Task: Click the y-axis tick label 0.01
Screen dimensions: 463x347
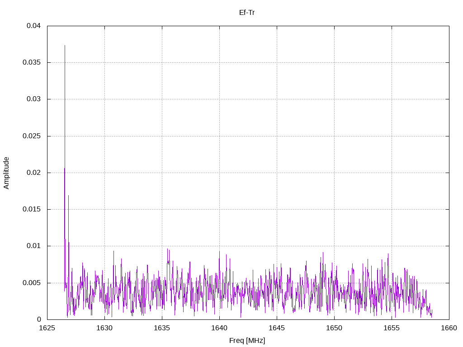Action: point(33,246)
